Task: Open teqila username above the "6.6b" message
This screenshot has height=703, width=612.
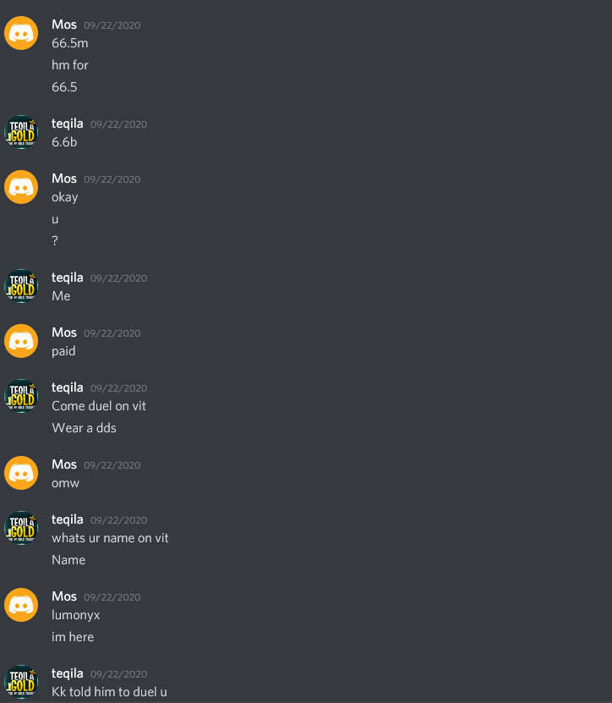Action: 68,124
